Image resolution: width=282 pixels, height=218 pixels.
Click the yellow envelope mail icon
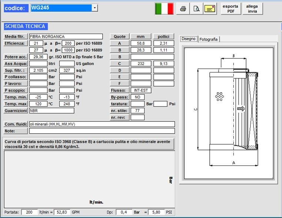pos(210,9)
